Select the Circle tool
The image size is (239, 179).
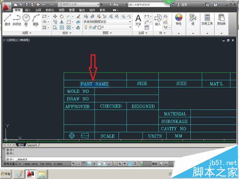[x=26, y=20]
